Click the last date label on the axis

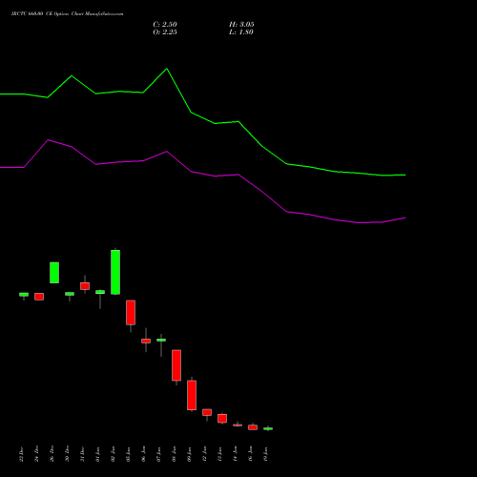[x=265, y=454]
